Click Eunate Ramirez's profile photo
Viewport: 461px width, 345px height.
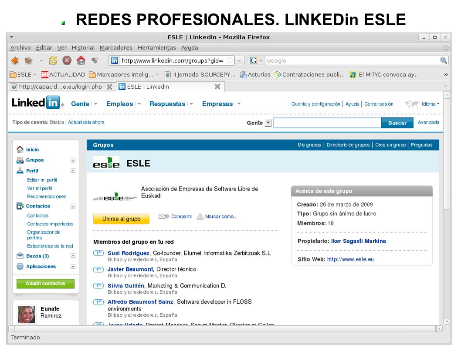coord(27,314)
